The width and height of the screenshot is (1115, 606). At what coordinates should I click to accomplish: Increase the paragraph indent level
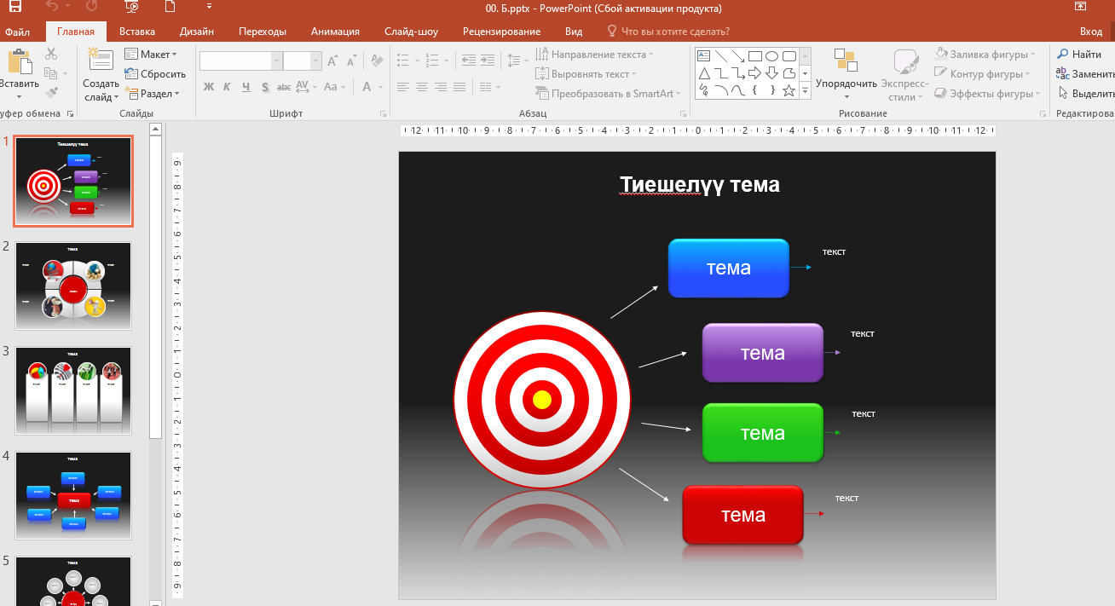click(x=487, y=61)
